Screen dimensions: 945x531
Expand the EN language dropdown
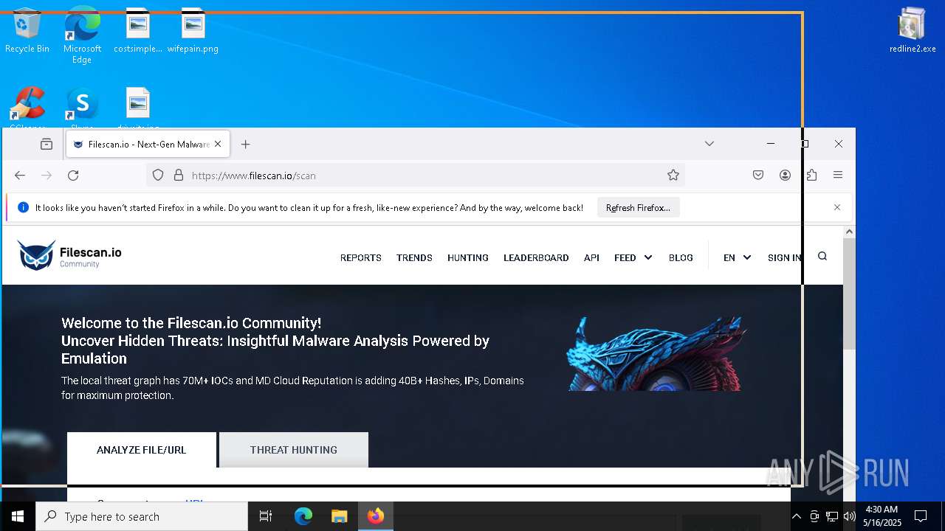tap(737, 257)
